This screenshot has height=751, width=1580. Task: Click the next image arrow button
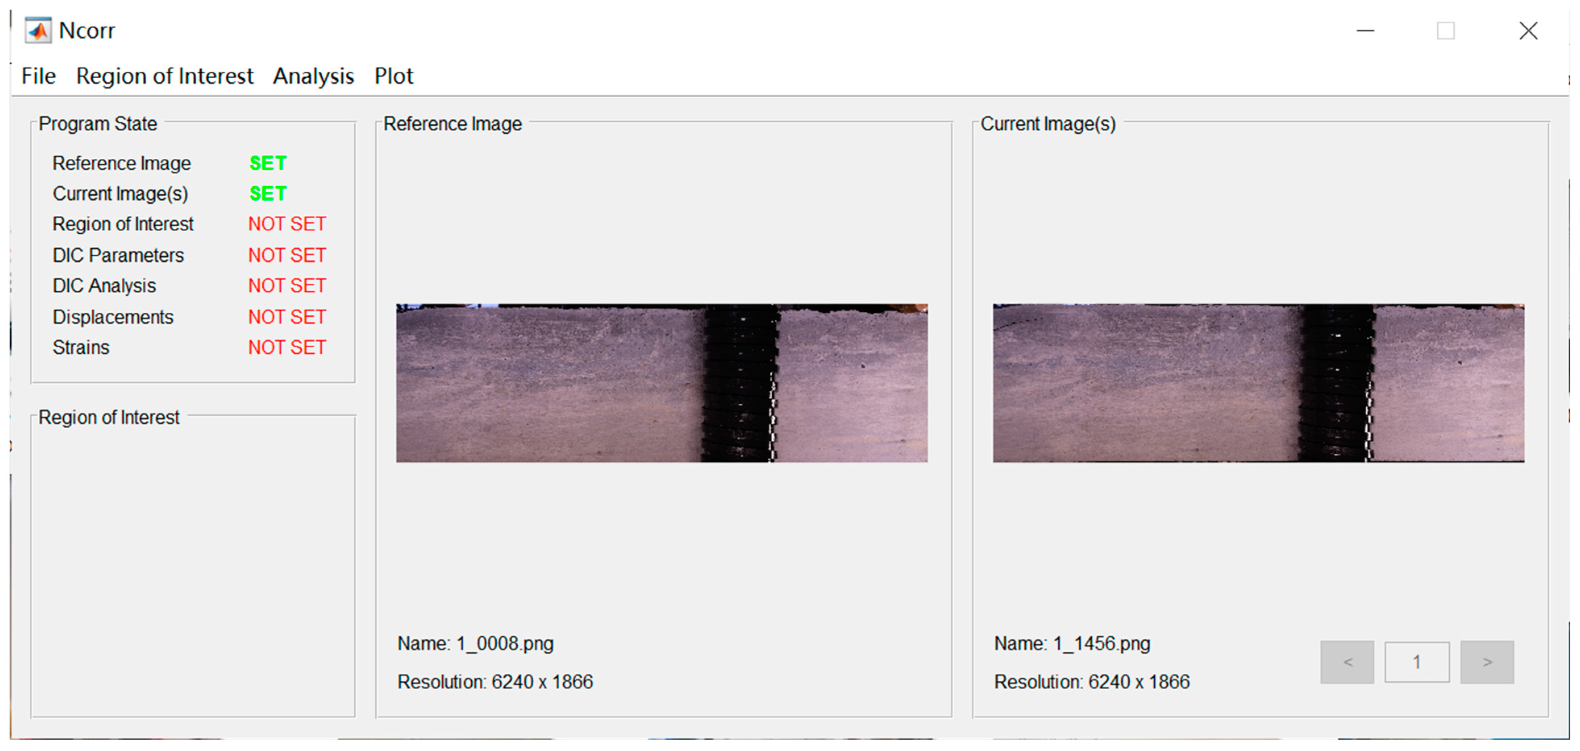point(1487,662)
